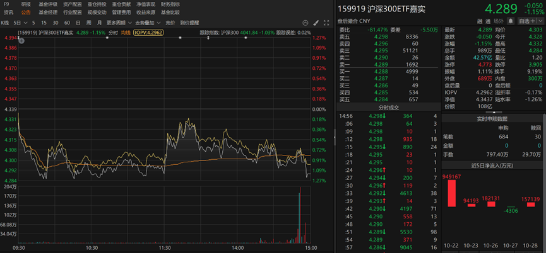Select the 日 daily period
Image resolution: width=546 pixels, height=253 pixels.
click(x=78, y=23)
